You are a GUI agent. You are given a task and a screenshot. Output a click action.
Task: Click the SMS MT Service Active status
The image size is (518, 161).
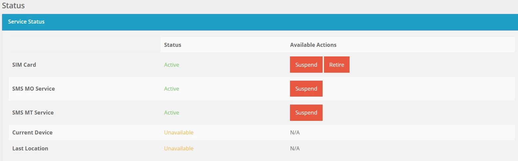point(171,113)
